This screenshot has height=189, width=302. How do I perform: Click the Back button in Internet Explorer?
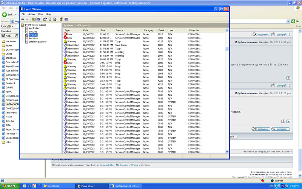pyautogui.click(x=8, y=14)
